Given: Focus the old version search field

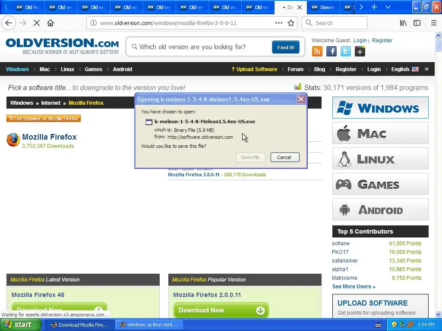Looking at the screenshot, I should [200, 47].
